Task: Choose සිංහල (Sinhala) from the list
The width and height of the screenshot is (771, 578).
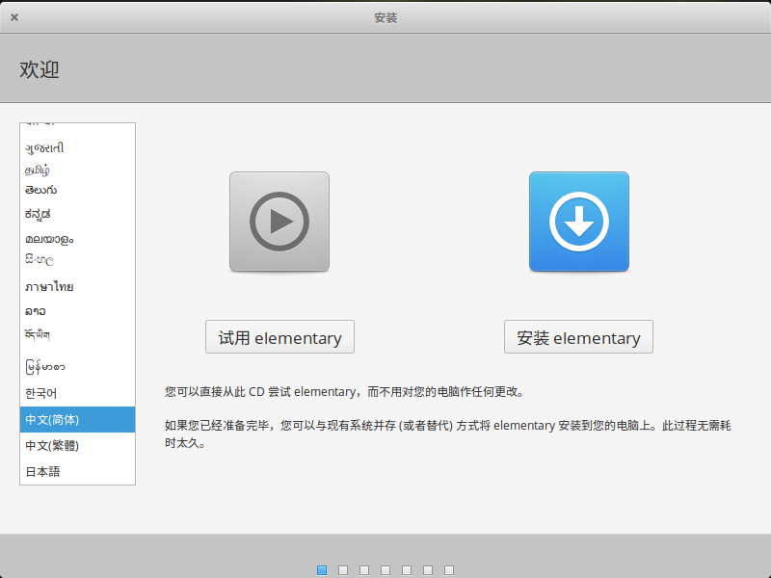Action: 40,260
